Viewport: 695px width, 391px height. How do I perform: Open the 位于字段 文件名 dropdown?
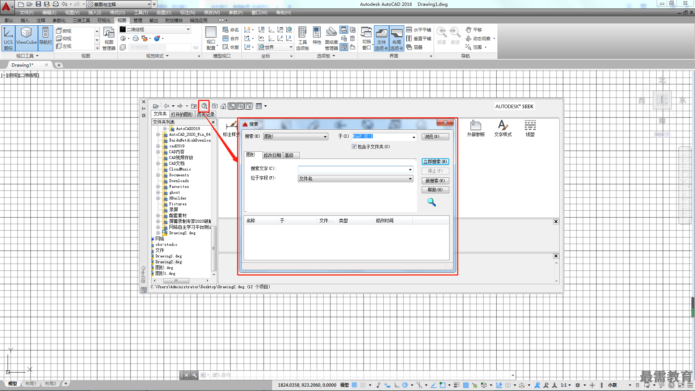click(x=355, y=178)
